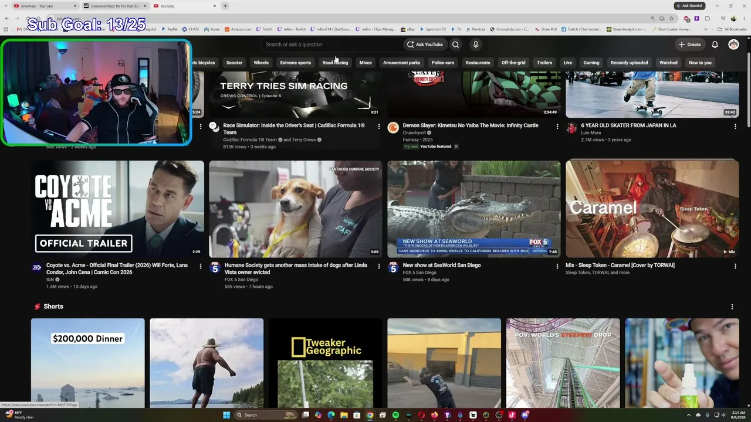Select the Extreme sports filter chip
Screen dimensions: 751x422
pos(295,63)
